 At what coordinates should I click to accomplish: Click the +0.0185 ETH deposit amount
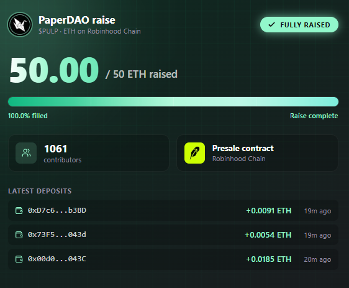click(269, 259)
